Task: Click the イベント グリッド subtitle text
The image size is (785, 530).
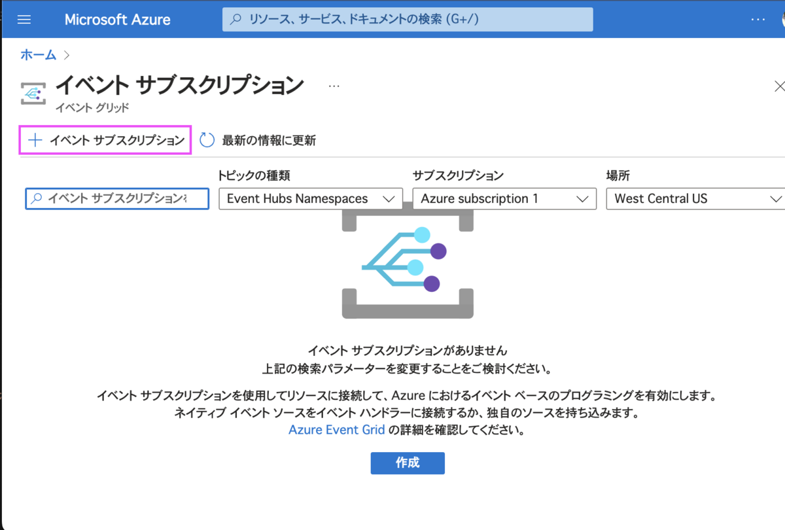Action: (92, 108)
